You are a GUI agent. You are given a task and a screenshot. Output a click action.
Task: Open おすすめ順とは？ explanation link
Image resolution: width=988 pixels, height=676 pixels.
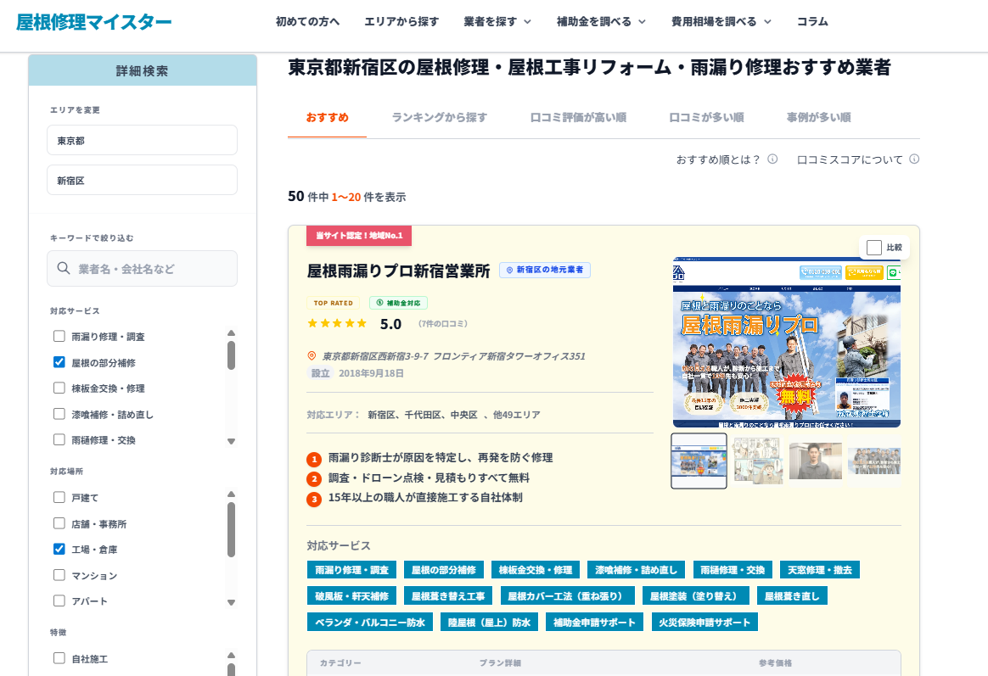point(718,159)
